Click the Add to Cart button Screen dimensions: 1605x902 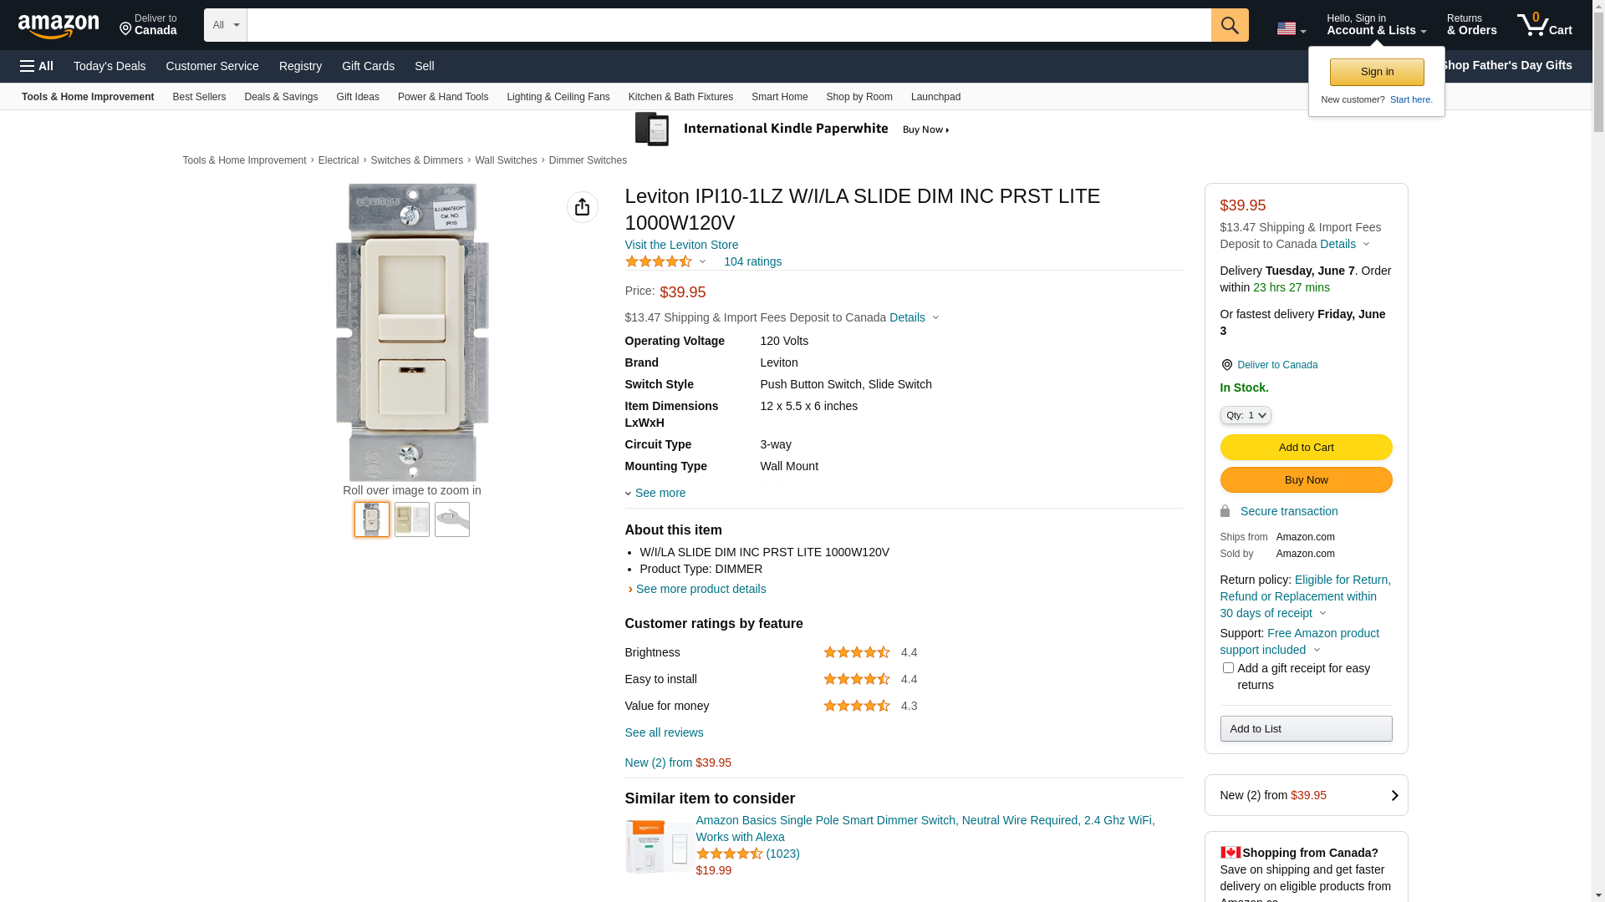[x=1306, y=447]
